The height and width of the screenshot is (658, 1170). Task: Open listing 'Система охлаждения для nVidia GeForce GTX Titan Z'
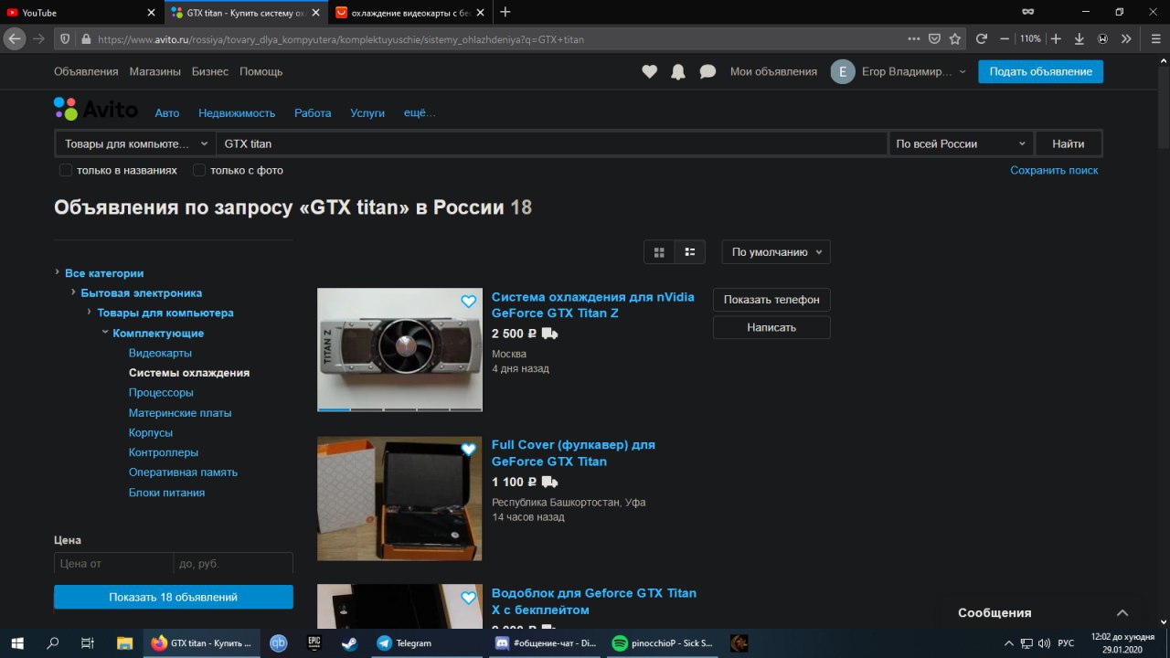[592, 305]
